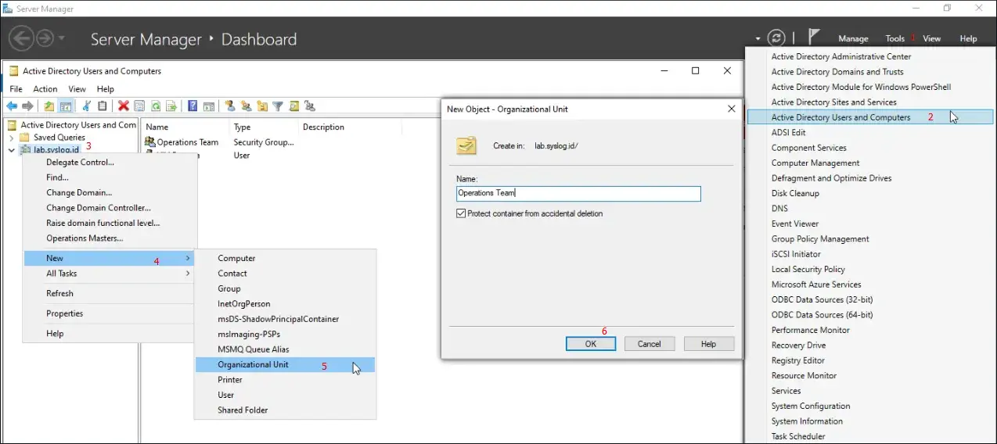The width and height of the screenshot is (997, 444).
Task: Select Active Directory Users and Computers tool
Action: pyautogui.click(x=870, y=117)
